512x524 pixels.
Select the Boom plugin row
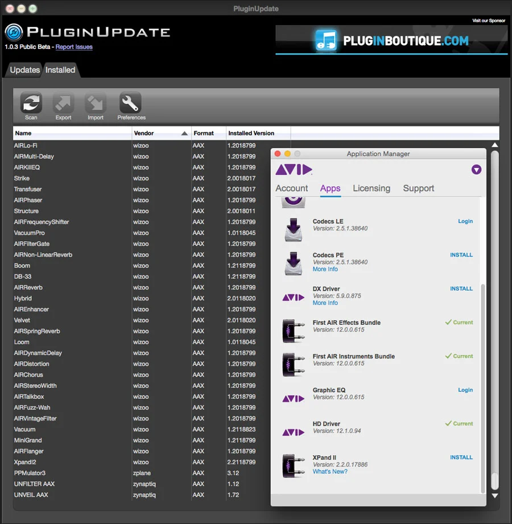pos(141,266)
